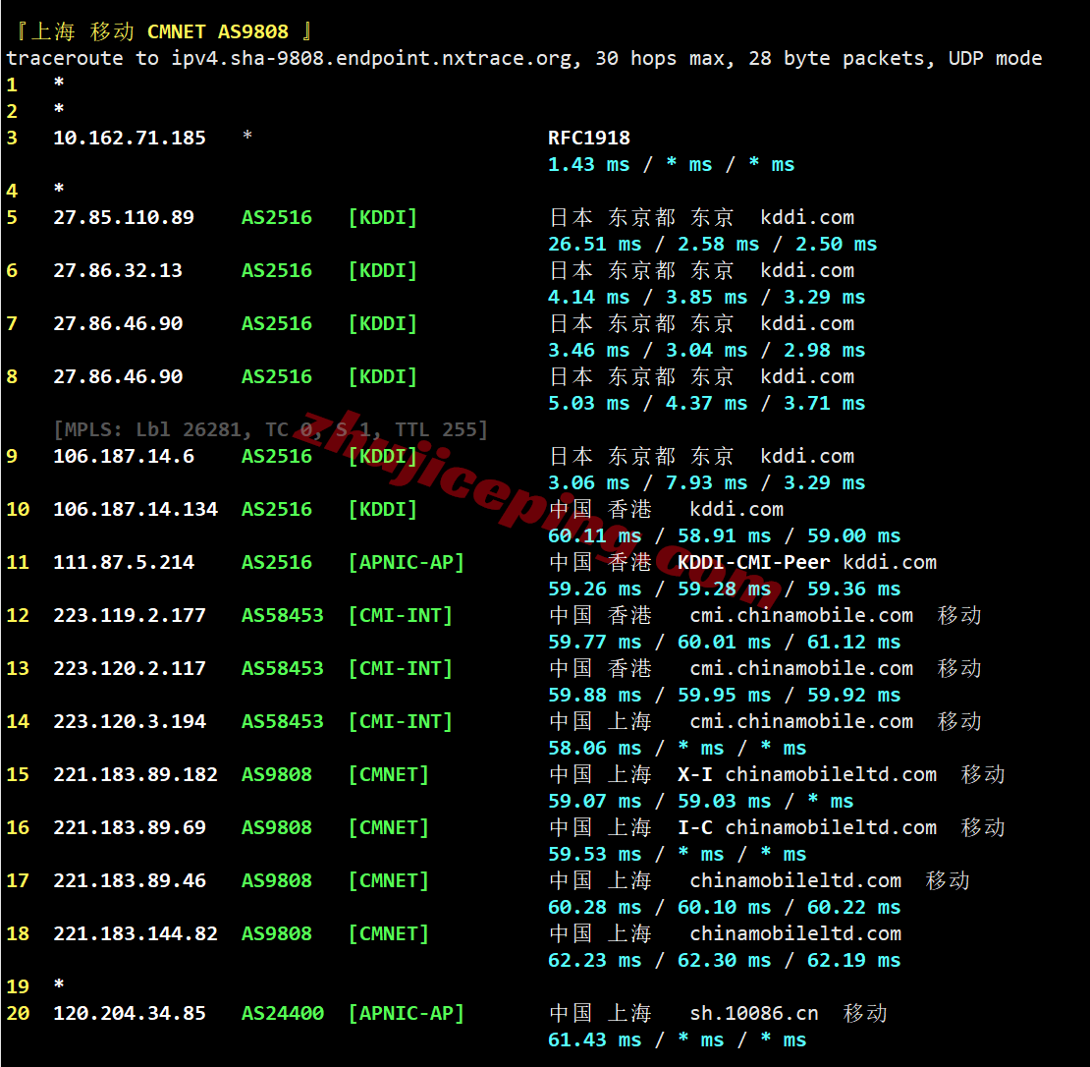Viewport: 1090px width, 1067px height.
Task: Click latency '58.06 ms' on hop 14
Action: pyautogui.click(x=594, y=748)
